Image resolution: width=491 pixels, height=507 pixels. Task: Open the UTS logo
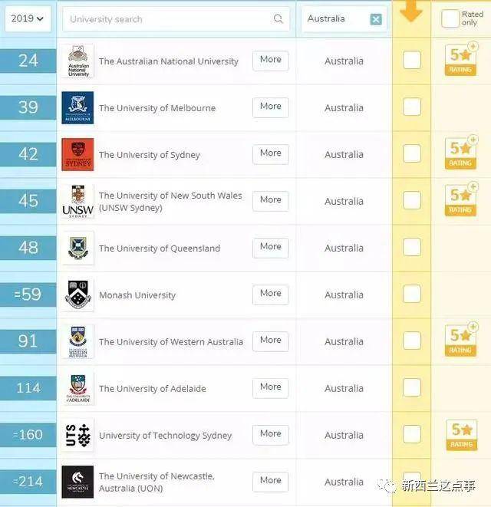77,435
